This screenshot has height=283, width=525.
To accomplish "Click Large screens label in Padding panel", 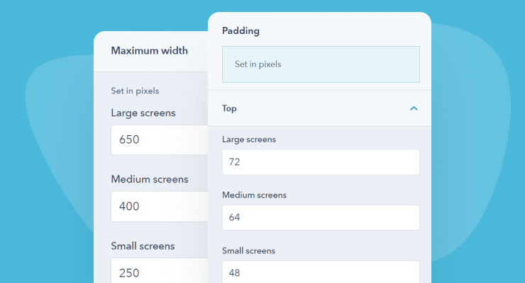I will pyautogui.click(x=249, y=139).
